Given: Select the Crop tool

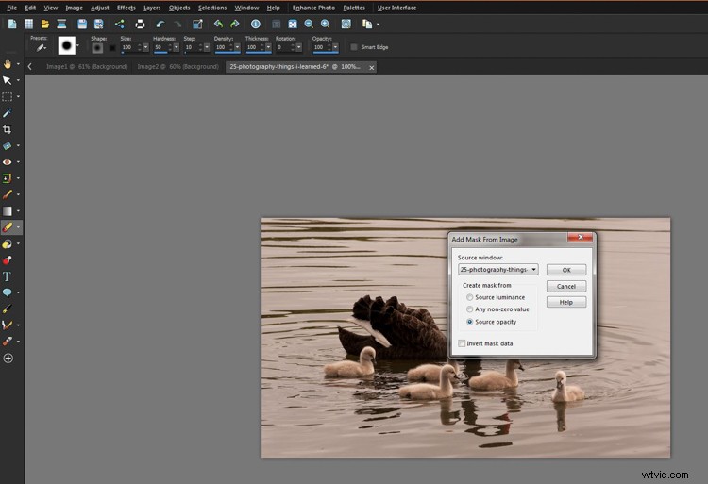Looking at the screenshot, I should click(x=8, y=129).
